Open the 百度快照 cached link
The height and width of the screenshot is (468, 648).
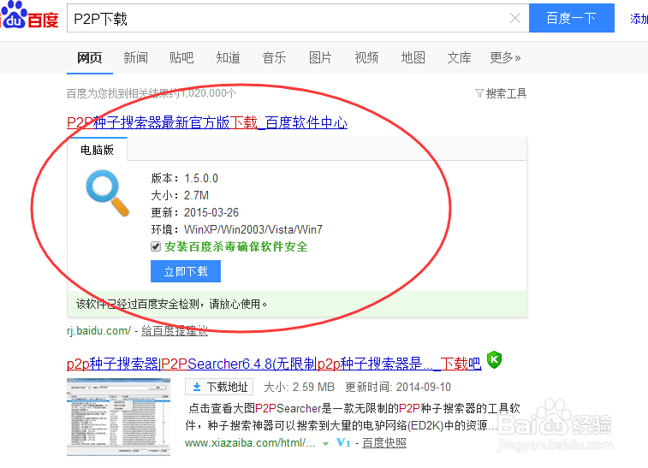pos(384,443)
